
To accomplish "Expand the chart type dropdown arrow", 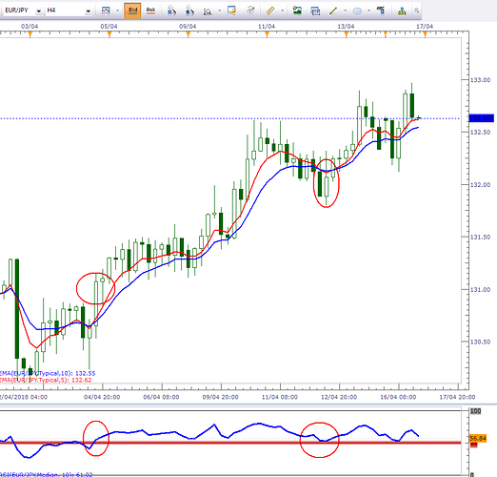I will coord(117,10).
